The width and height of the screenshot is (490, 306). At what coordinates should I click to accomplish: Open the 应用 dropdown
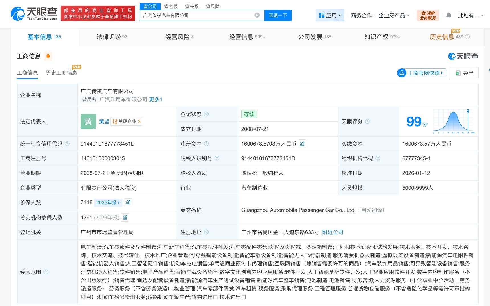tap(330, 15)
